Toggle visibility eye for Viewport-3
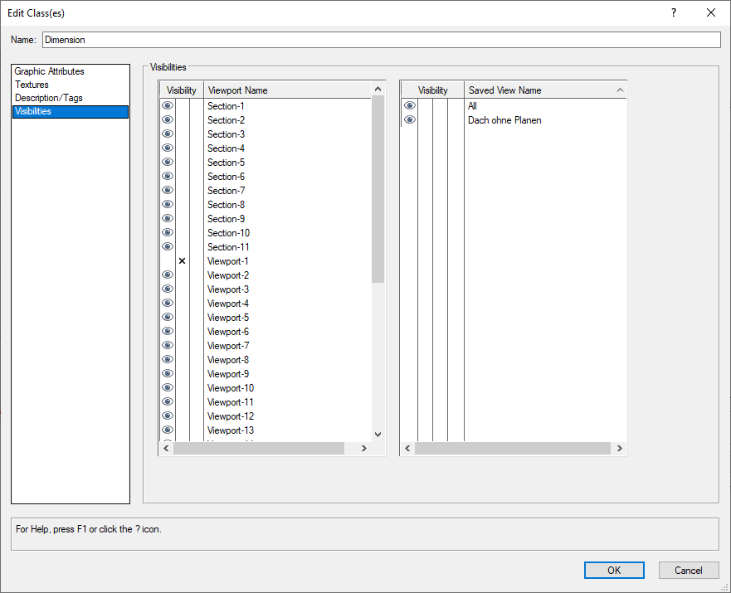731x593 pixels. pyautogui.click(x=167, y=289)
